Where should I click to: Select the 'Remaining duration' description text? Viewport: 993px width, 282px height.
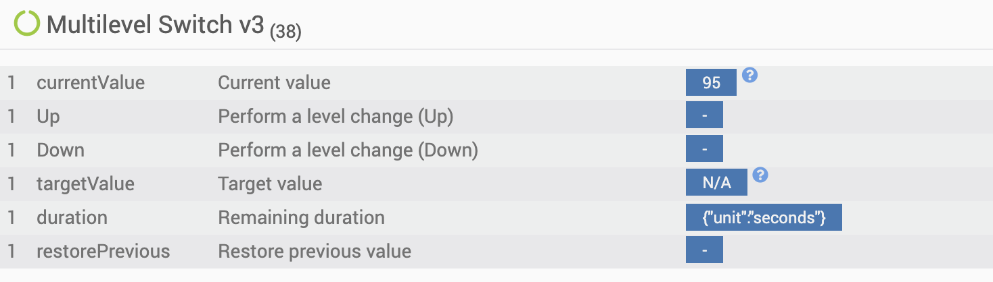pos(301,217)
